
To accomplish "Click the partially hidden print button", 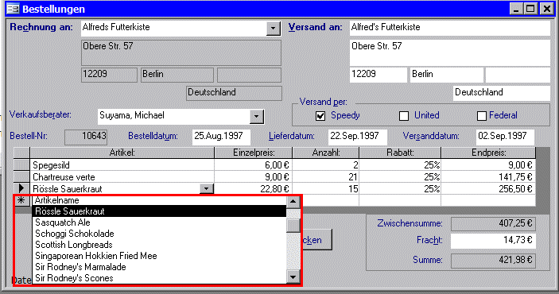I will 317,240.
